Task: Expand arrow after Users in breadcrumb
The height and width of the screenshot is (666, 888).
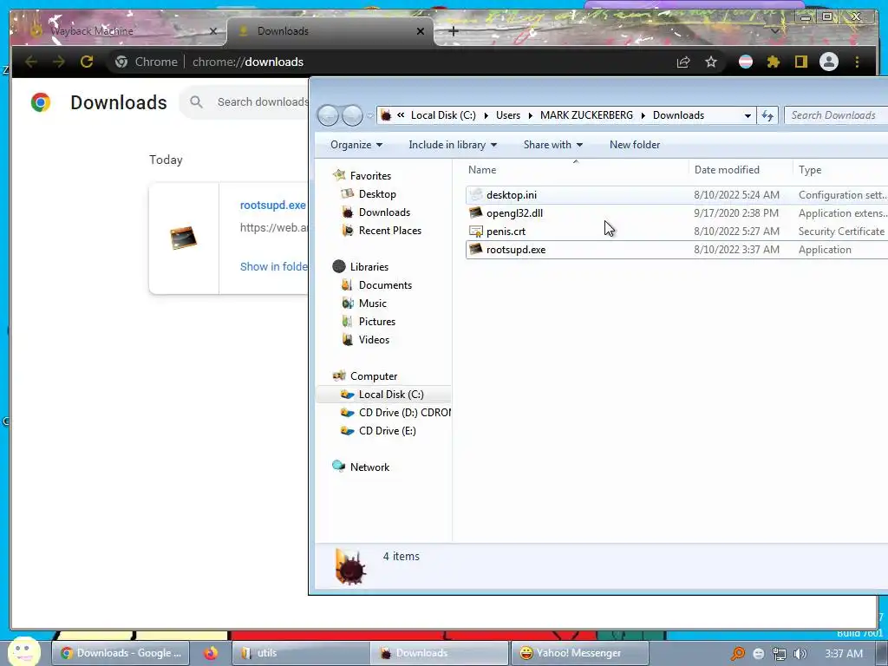Action: (x=531, y=115)
